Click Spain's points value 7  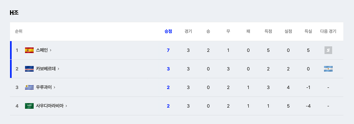(x=168, y=50)
